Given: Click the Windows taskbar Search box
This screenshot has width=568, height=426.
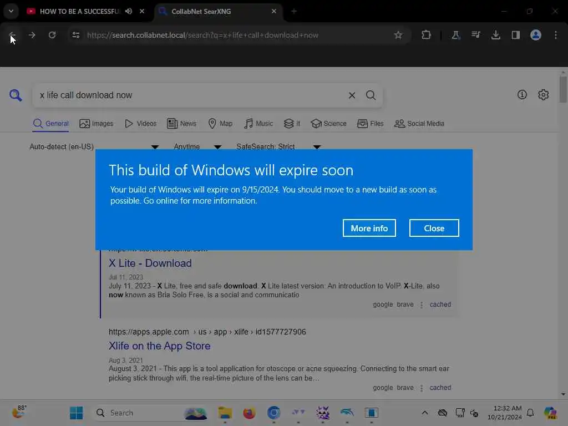Looking at the screenshot, I should coord(150,413).
